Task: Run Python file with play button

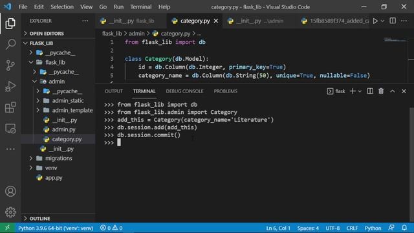Action: point(375,21)
